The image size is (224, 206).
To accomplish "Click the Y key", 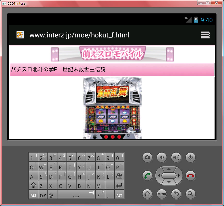I will 81,166.
